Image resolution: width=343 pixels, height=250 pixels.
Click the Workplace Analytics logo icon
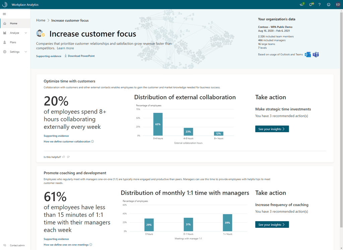tap(5, 5)
